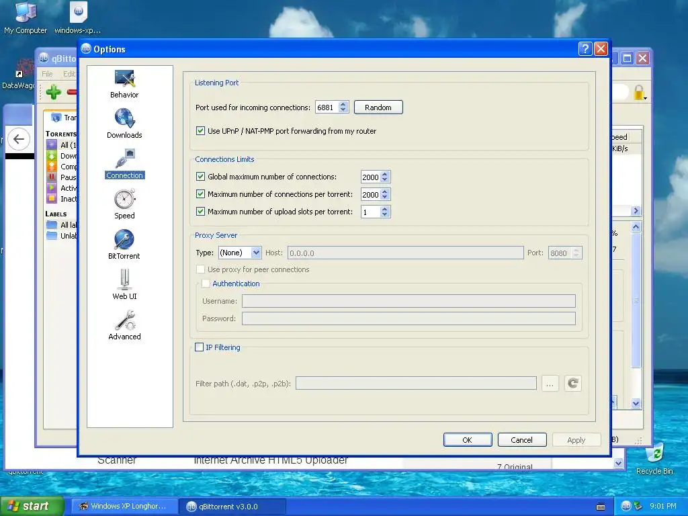Open the Recycle Bin desktop icon
688x516 pixels.
click(654, 458)
